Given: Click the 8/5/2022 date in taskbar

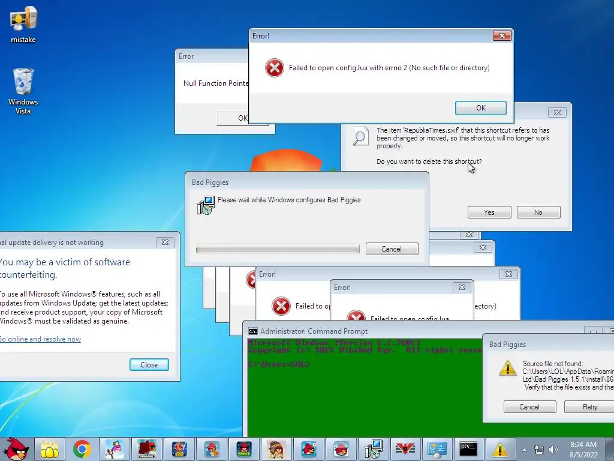Looking at the screenshot, I should tap(583, 455).
